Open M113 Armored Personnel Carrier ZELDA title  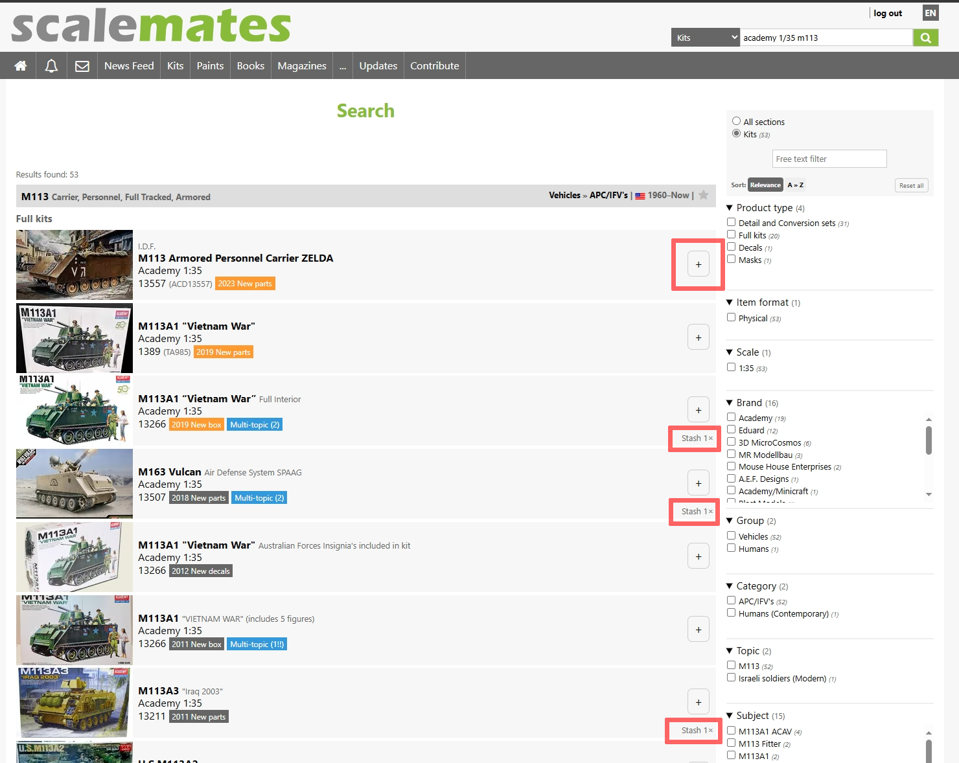236,258
